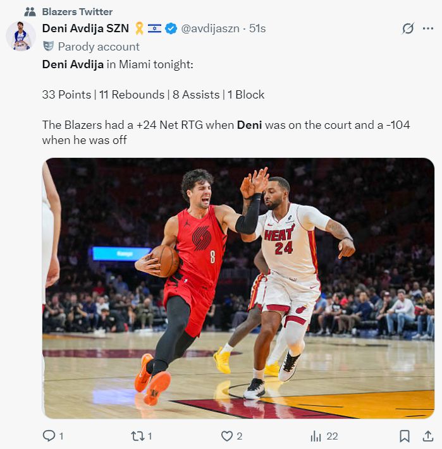The width and height of the screenshot is (442, 449).
Task: Click the Blazers Twitter people icon
Action: (30, 12)
